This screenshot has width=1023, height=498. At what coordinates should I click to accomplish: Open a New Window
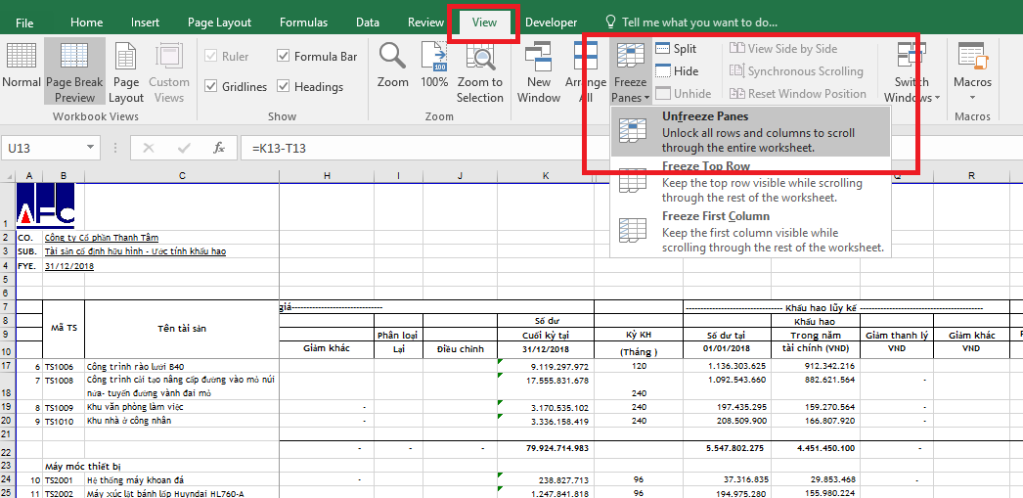[x=539, y=71]
